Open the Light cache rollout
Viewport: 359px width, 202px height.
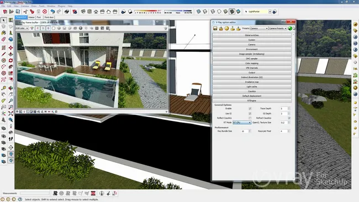click(252, 87)
